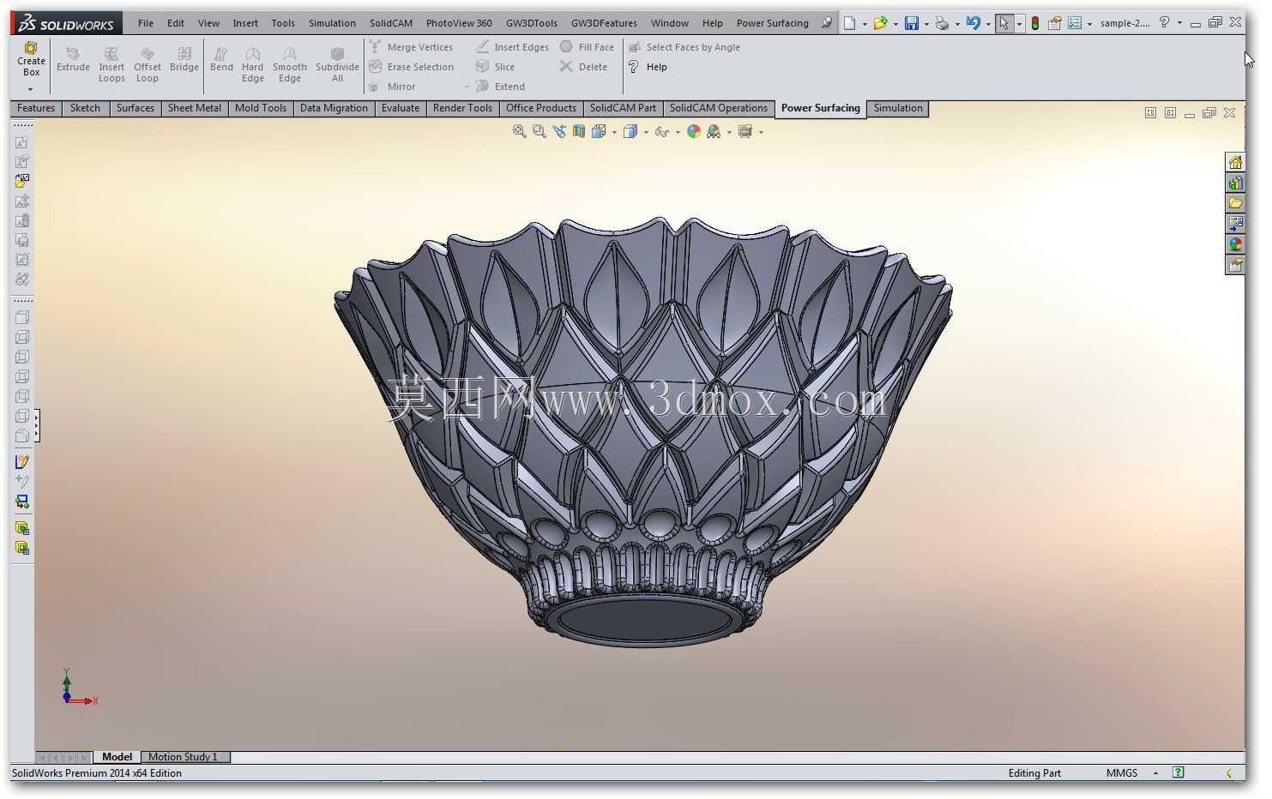Select the Extrude tool

tap(73, 60)
